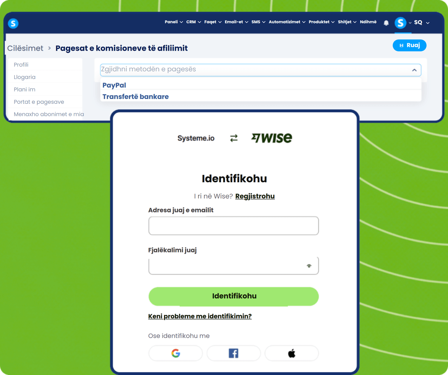The width and height of the screenshot is (448, 375).
Task: Click the swap arrows between Systeme.io and Wise
Action: click(234, 138)
